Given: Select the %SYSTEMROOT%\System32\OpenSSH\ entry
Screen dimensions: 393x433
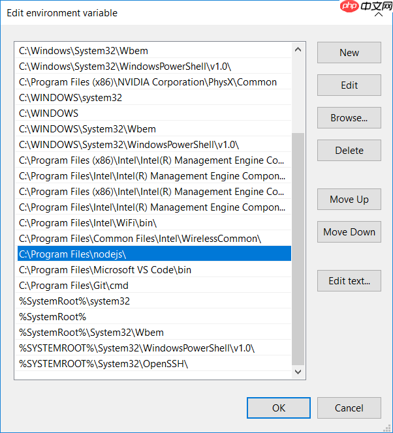Looking at the screenshot, I should coord(154,364).
